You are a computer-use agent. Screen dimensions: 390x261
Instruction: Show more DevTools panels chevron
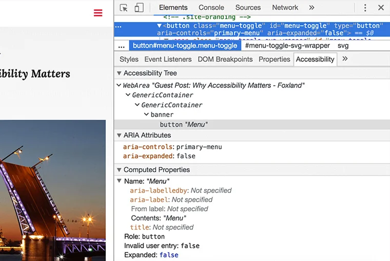[311, 8]
